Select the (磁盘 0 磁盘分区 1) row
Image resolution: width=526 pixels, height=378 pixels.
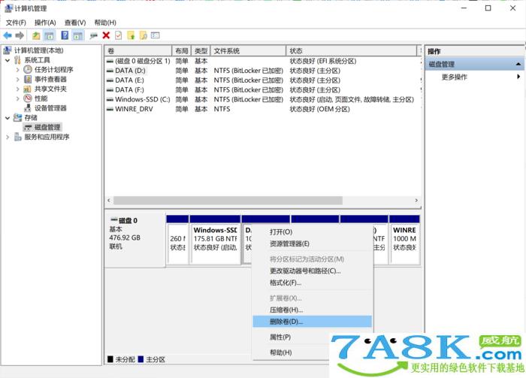click(263, 61)
